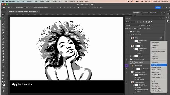Select the Move tool in the toolbox
The height and width of the screenshot is (95, 170).
[x=3, y=15]
